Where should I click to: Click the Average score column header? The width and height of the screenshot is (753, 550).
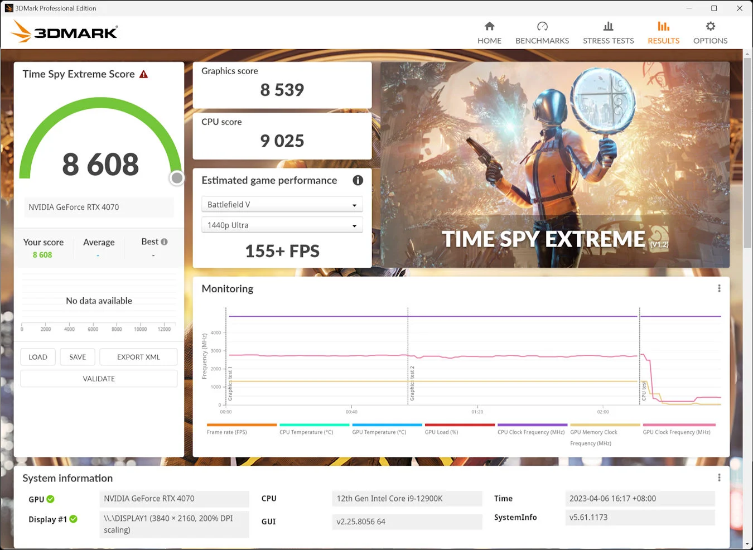point(99,242)
